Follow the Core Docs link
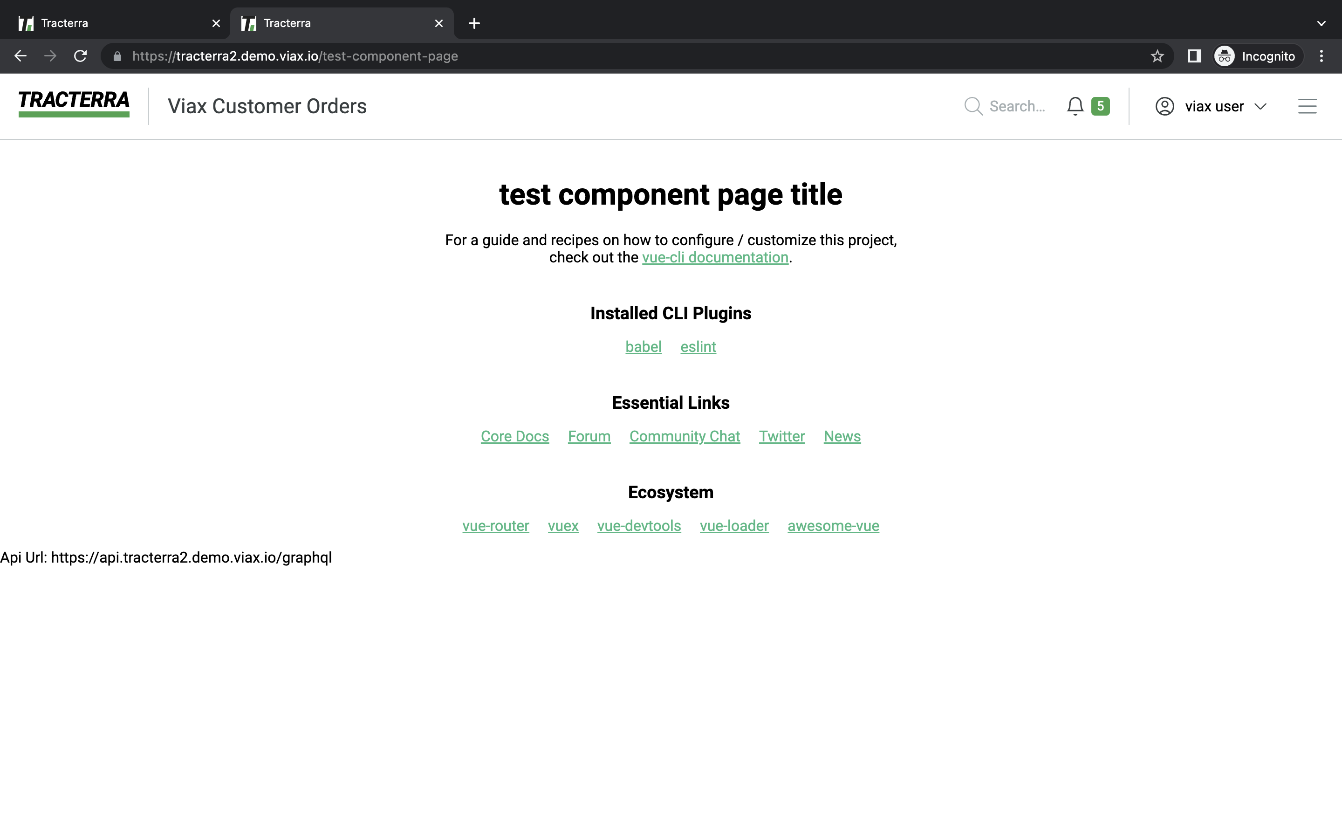The height and width of the screenshot is (839, 1342). (x=514, y=436)
